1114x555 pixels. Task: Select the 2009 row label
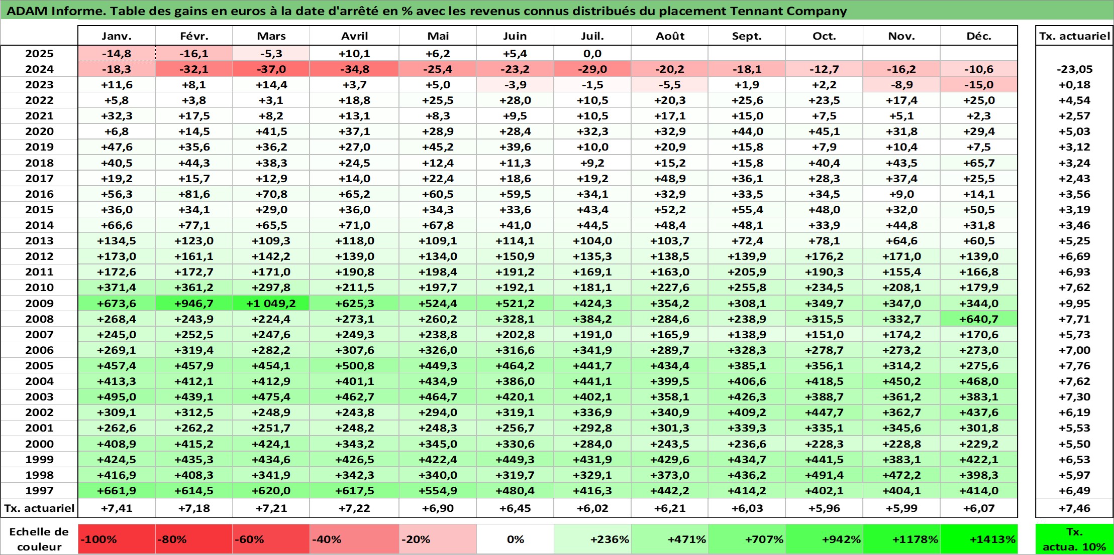[39, 304]
